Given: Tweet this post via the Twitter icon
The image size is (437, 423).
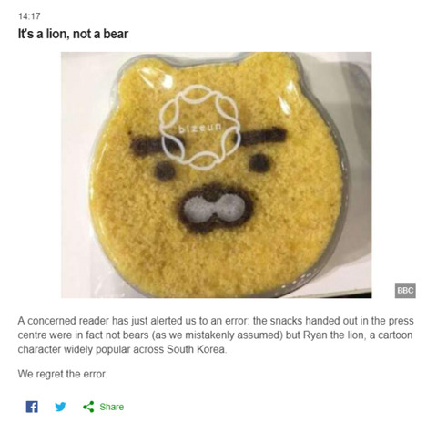Looking at the screenshot, I should click(x=60, y=407).
